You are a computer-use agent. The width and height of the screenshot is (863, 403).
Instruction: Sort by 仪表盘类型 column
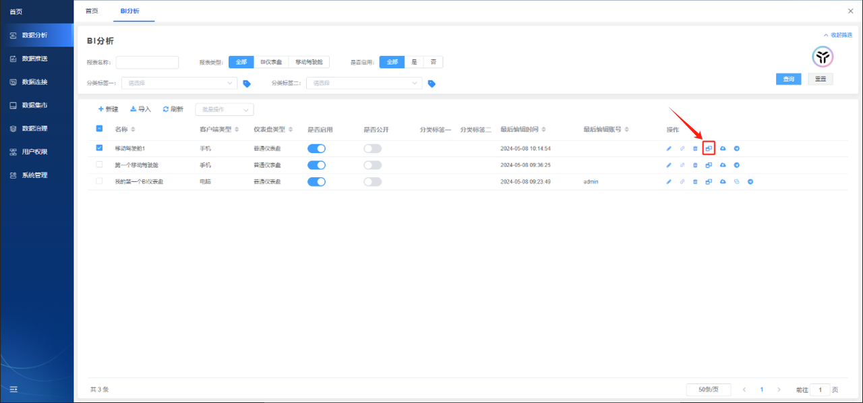(291, 129)
